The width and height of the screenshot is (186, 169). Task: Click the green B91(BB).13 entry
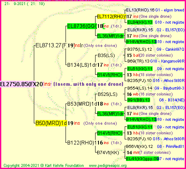pyautogui.click(x=139, y=100)
